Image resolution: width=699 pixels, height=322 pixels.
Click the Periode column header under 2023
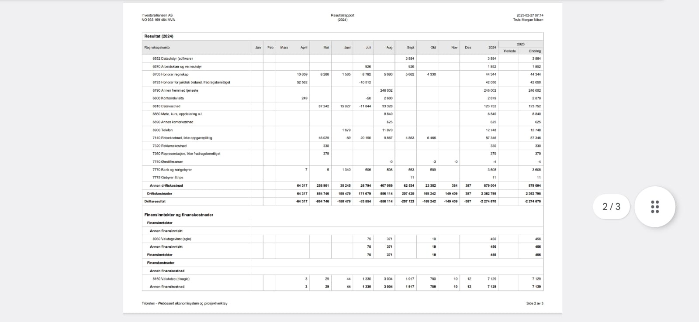click(x=510, y=51)
